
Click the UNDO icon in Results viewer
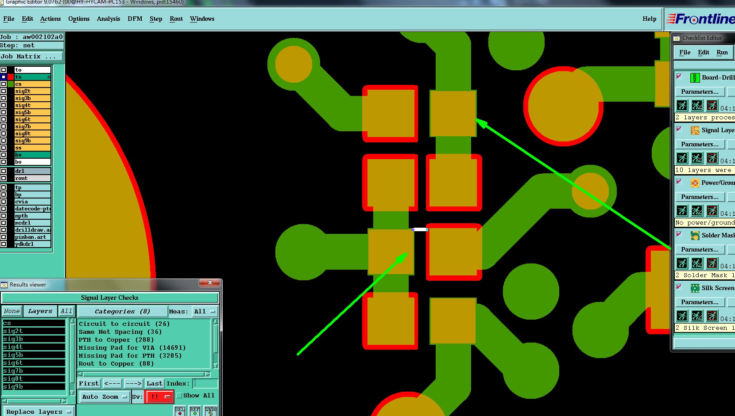click(x=211, y=411)
